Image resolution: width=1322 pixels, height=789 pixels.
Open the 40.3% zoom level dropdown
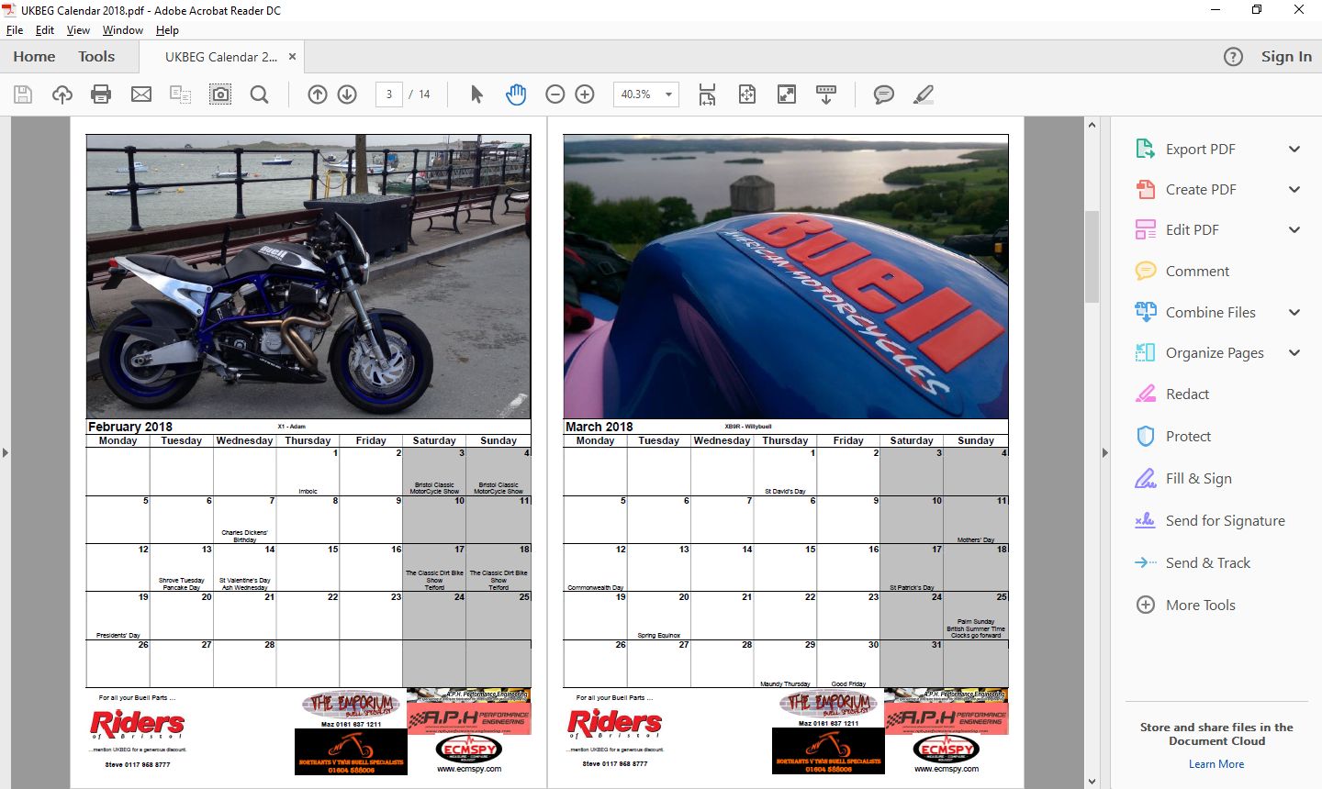pyautogui.click(x=668, y=94)
